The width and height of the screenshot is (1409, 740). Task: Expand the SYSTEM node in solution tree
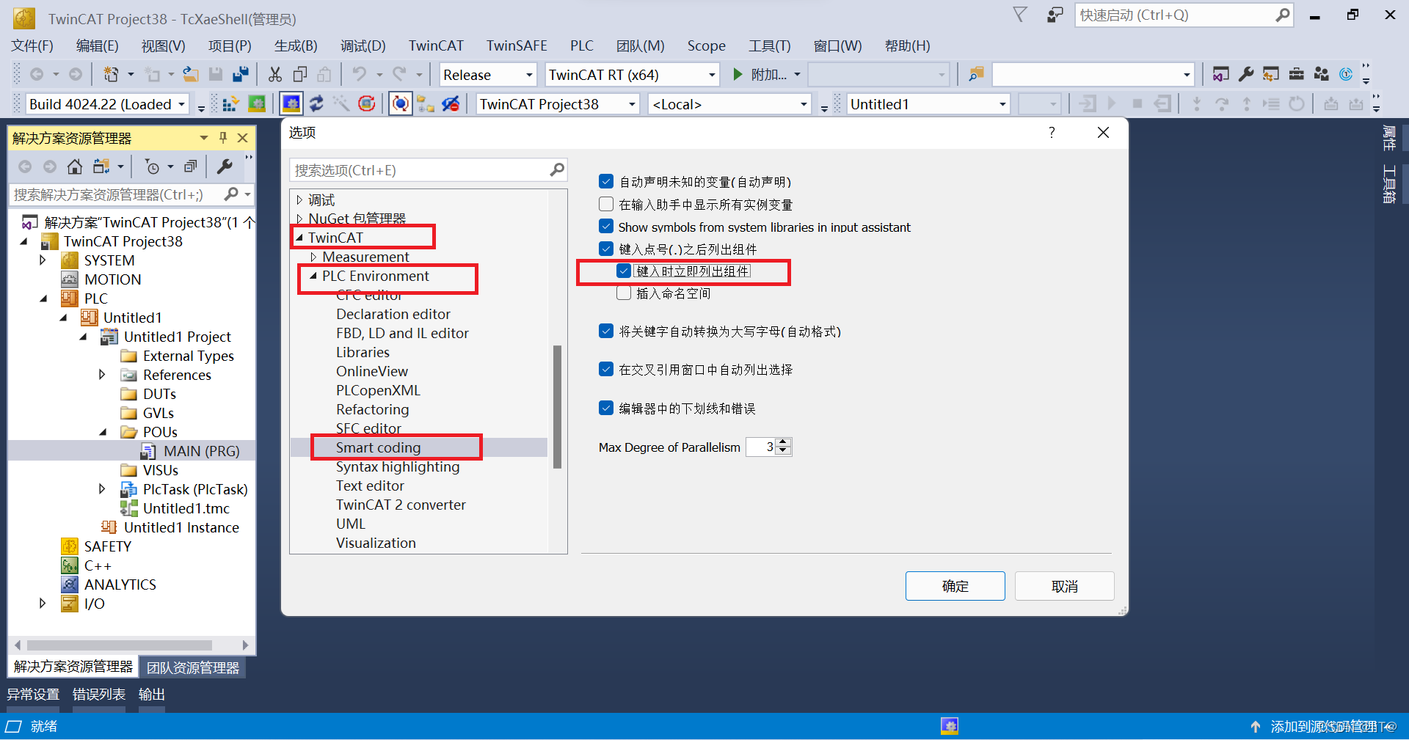click(x=43, y=260)
